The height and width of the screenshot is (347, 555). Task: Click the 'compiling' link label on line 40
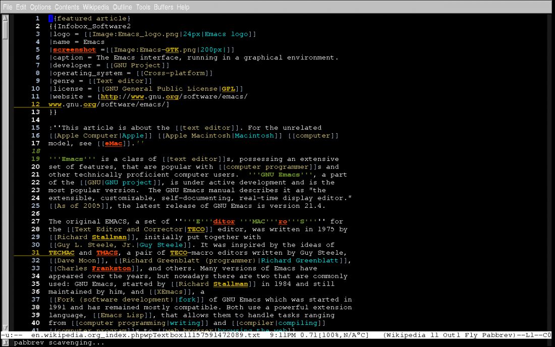coord(298,323)
